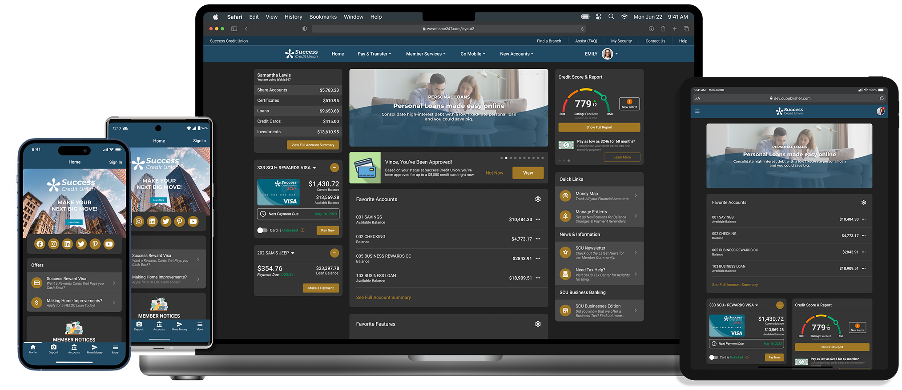Open Safari History menu

pos(293,17)
